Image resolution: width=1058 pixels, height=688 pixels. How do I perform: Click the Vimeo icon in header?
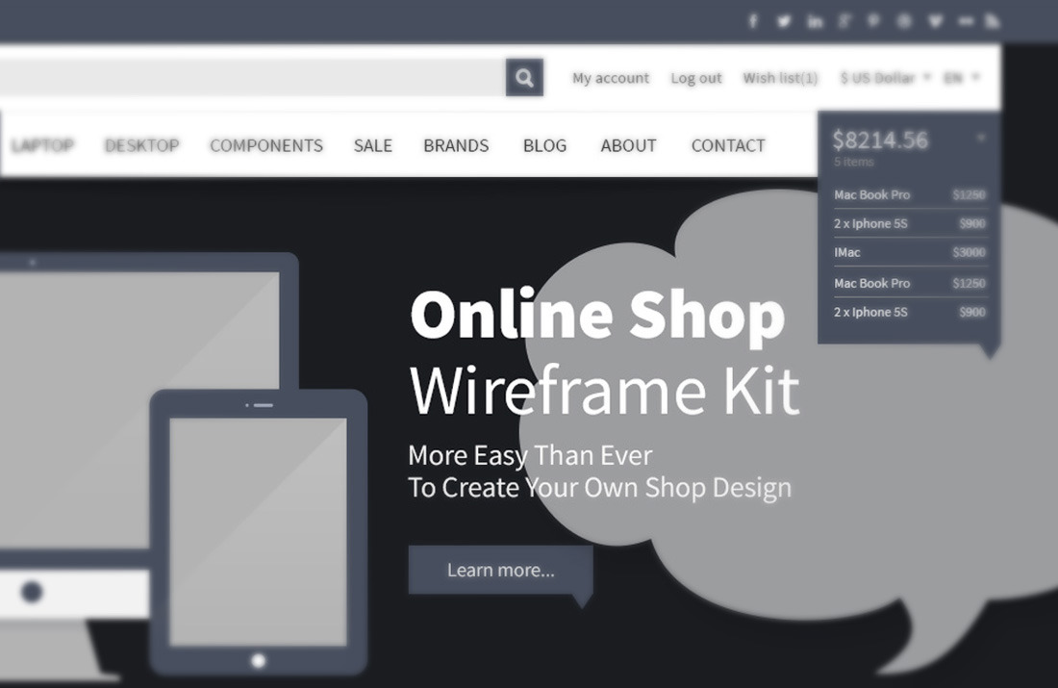[x=934, y=21]
